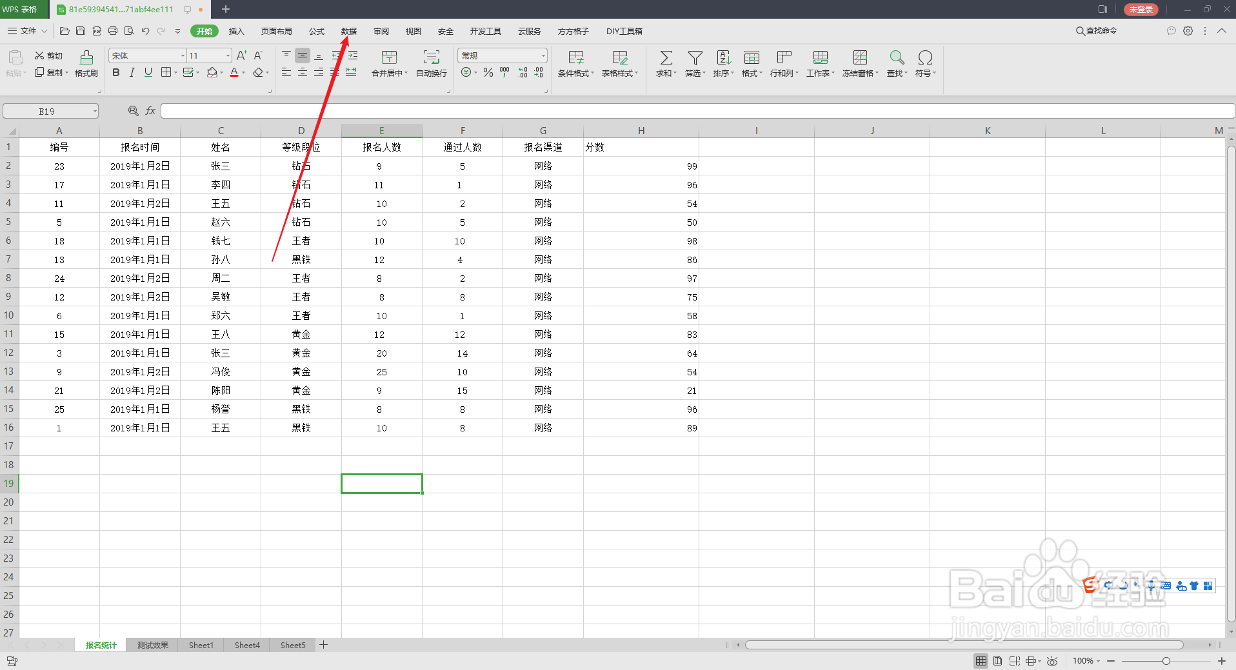Switch to the 数据 (Data) ribbon tab
The image size is (1236, 670).
349,31
